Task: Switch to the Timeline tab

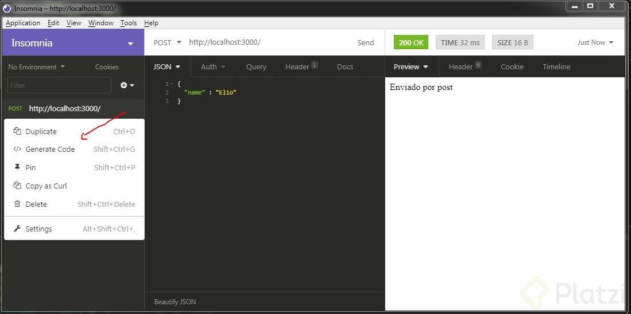Action: tap(556, 66)
